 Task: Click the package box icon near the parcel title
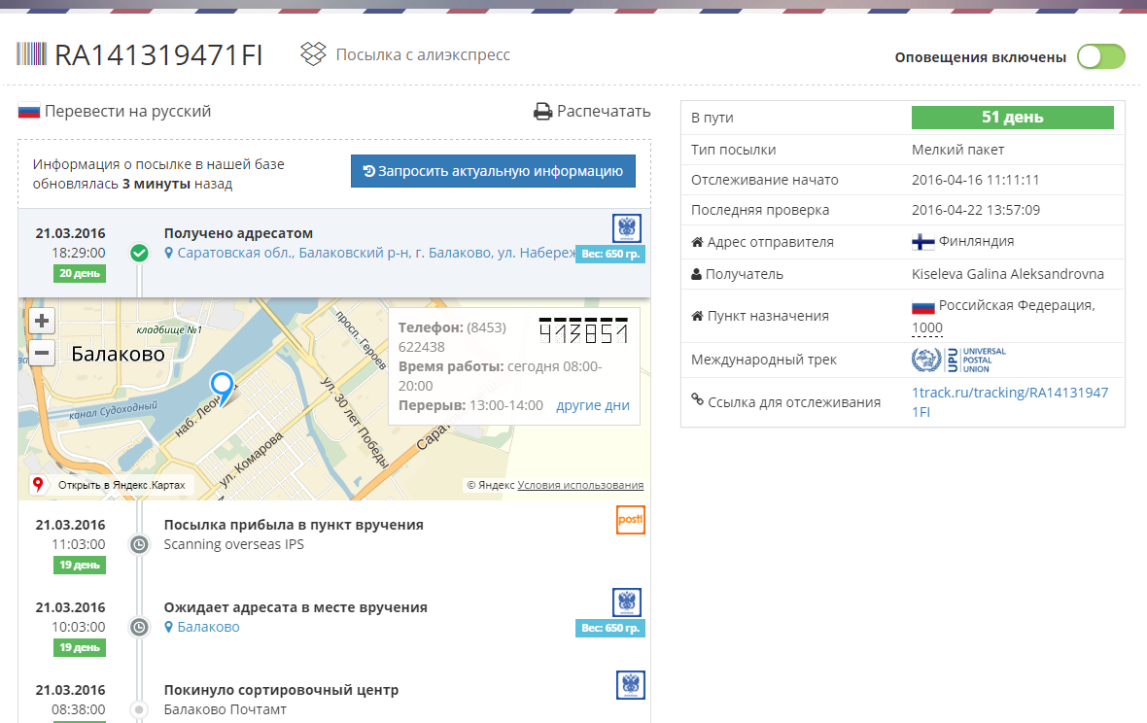click(313, 54)
